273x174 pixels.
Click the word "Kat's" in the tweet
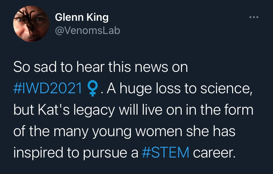click(54, 110)
